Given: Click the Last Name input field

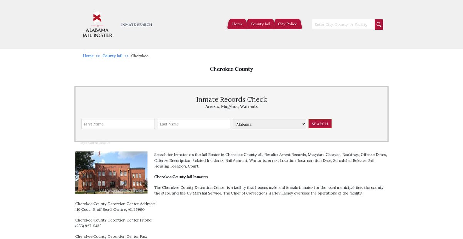Looking at the screenshot, I should pyautogui.click(x=194, y=124).
